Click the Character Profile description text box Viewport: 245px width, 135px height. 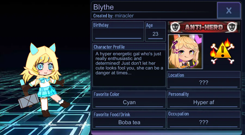pyautogui.click(x=129, y=68)
